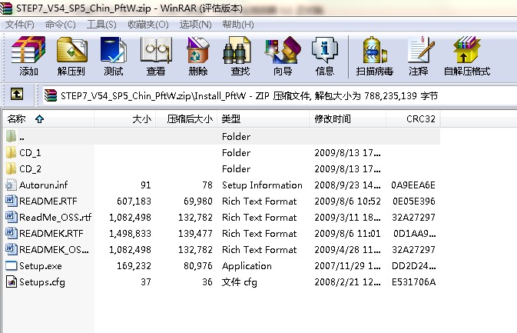
Task: Select the CD_1 folder
Action: (30, 152)
